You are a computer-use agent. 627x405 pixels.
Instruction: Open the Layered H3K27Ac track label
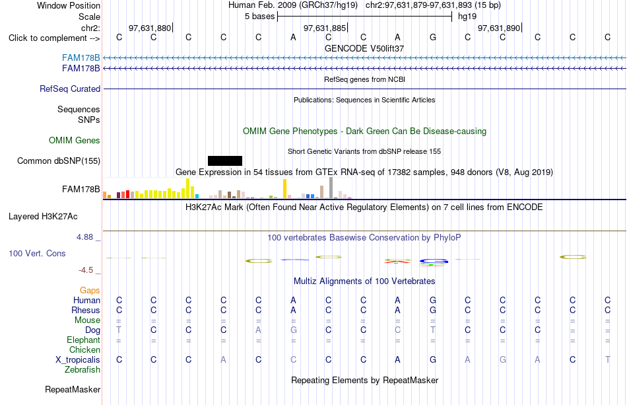point(43,217)
